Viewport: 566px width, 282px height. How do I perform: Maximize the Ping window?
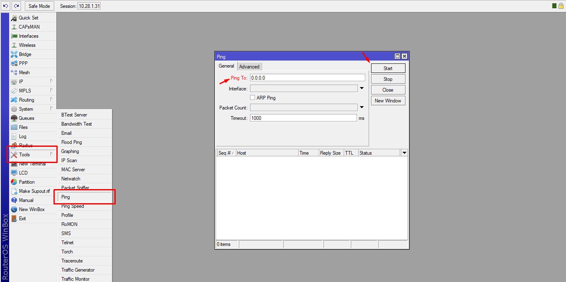397,56
